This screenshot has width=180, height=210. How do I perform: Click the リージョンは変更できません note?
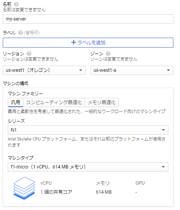(x=31, y=59)
